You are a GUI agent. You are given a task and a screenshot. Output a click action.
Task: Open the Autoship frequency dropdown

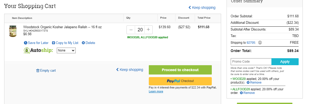point(66,50)
